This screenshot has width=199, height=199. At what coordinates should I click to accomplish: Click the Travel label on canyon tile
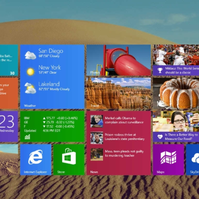click(x=95, y=105)
